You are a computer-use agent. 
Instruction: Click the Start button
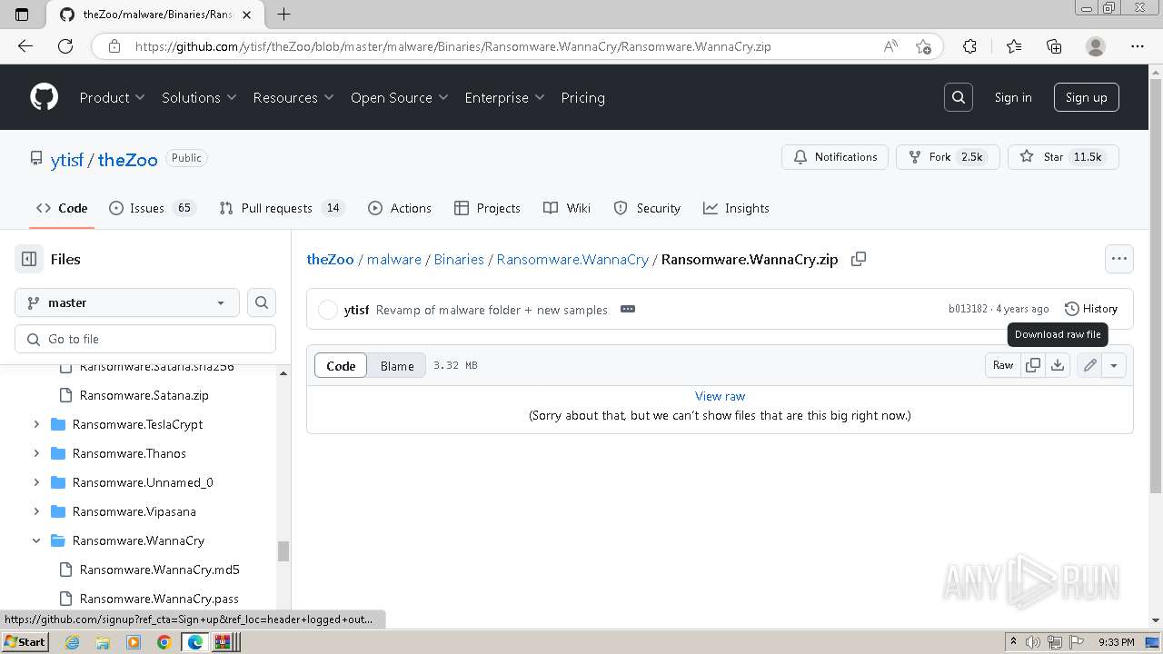pyautogui.click(x=25, y=642)
